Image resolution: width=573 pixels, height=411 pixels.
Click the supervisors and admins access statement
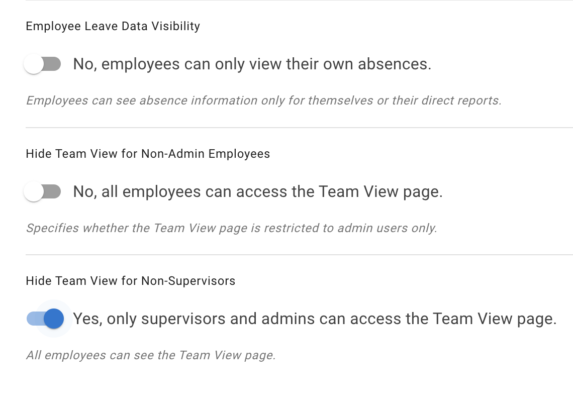(x=314, y=319)
